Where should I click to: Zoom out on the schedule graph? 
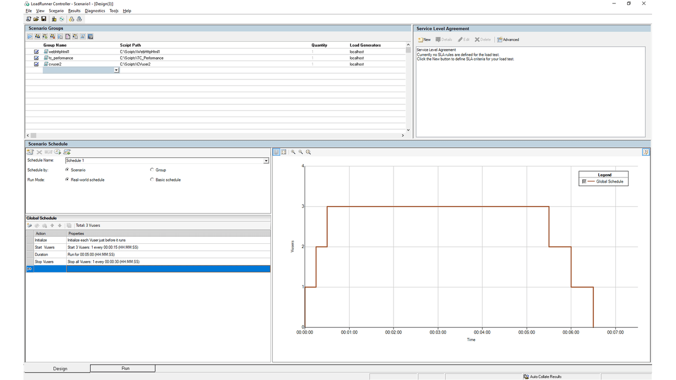300,152
